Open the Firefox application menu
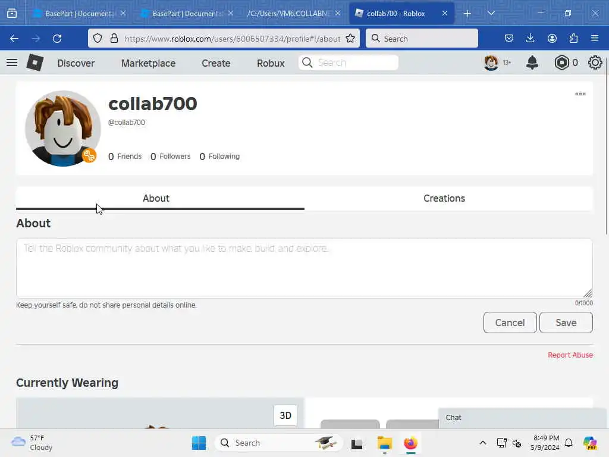This screenshot has width=609, height=457. [595, 38]
